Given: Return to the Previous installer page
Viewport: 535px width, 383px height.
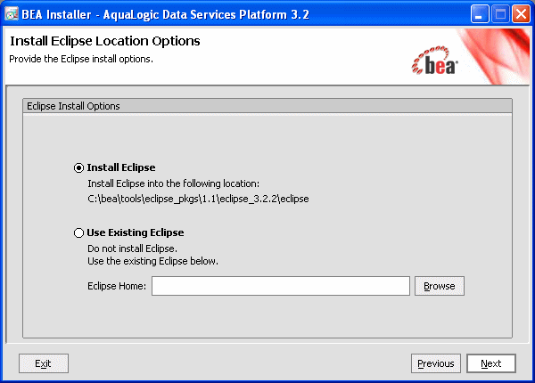Looking at the screenshot, I should (x=436, y=363).
